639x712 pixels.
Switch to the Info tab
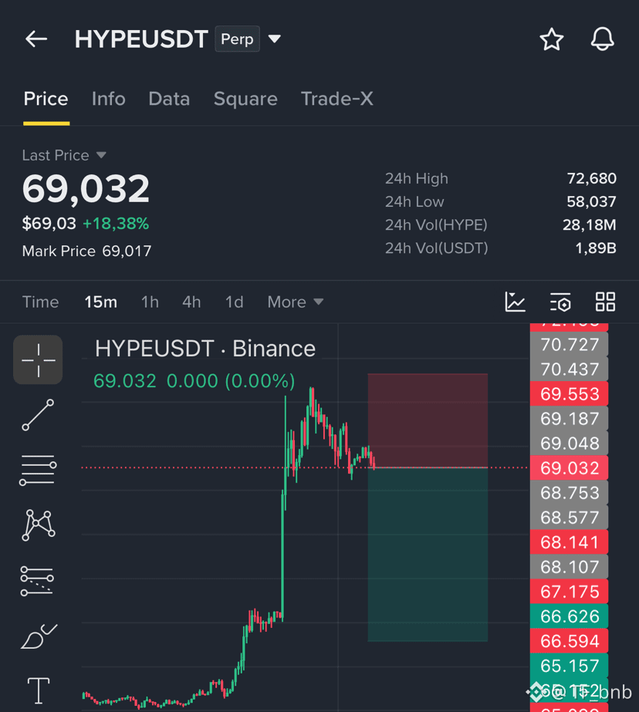pyautogui.click(x=109, y=99)
